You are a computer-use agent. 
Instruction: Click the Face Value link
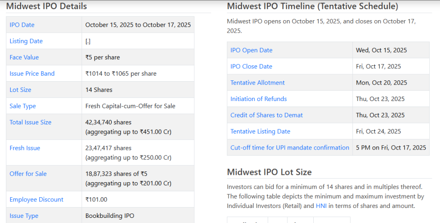pyautogui.click(x=24, y=58)
